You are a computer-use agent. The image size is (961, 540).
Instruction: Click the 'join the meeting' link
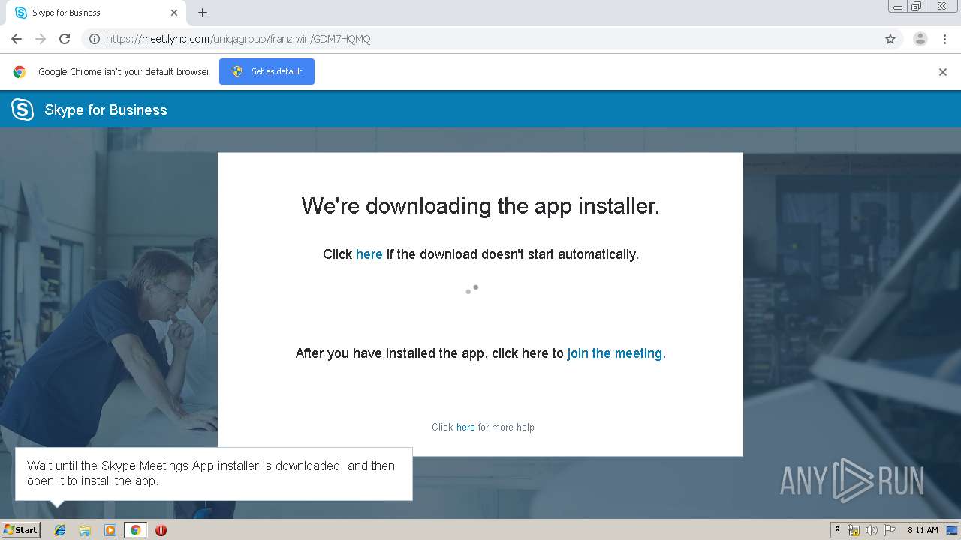click(x=616, y=353)
